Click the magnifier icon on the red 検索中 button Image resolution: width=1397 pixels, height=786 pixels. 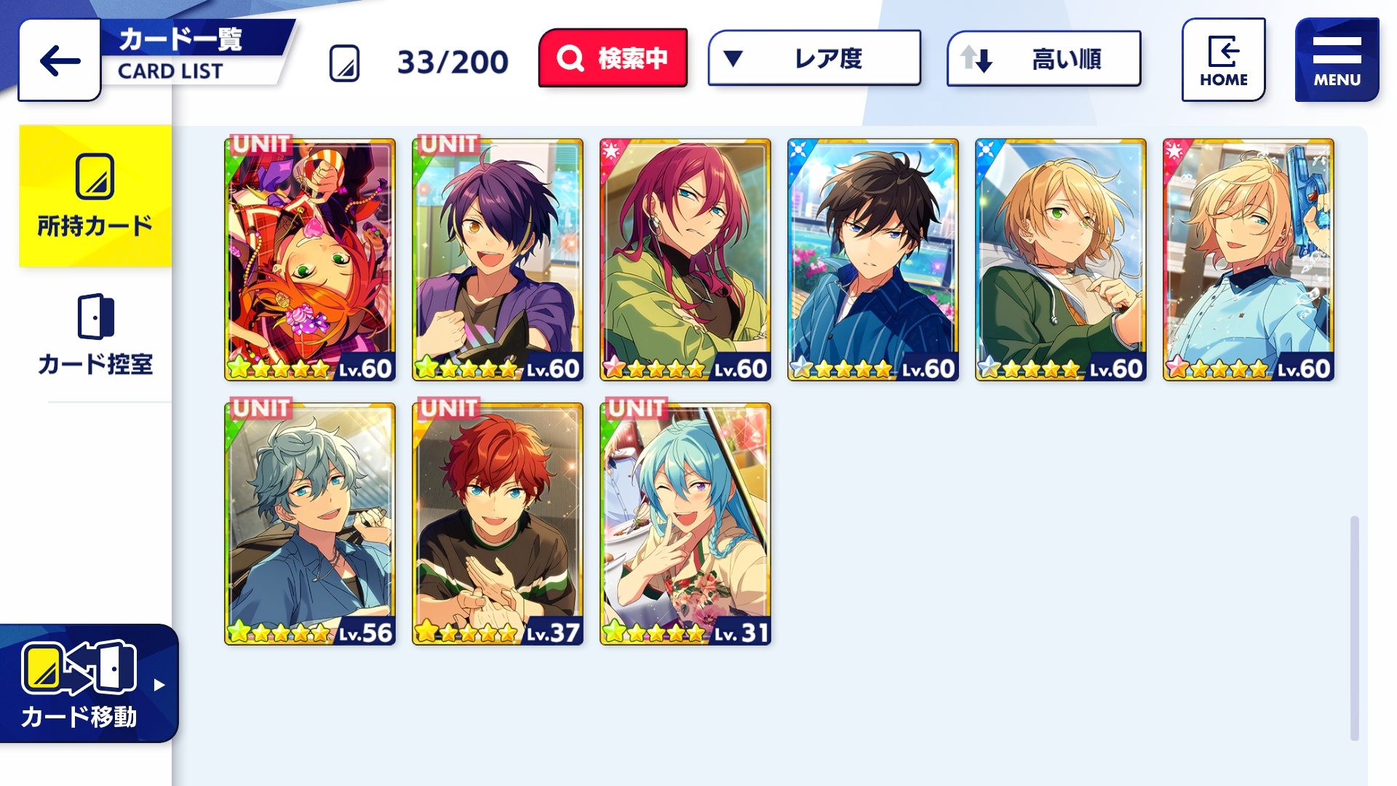coord(570,58)
